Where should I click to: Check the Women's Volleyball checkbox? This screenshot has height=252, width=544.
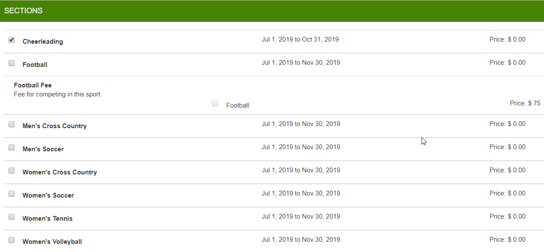pyautogui.click(x=12, y=240)
